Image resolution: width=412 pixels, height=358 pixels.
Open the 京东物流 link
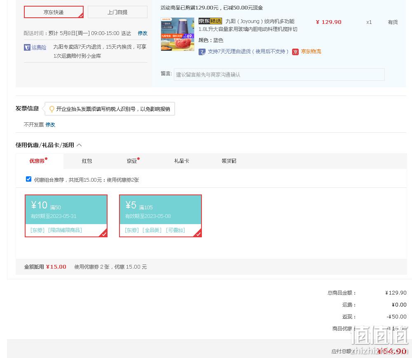[x=311, y=51]
